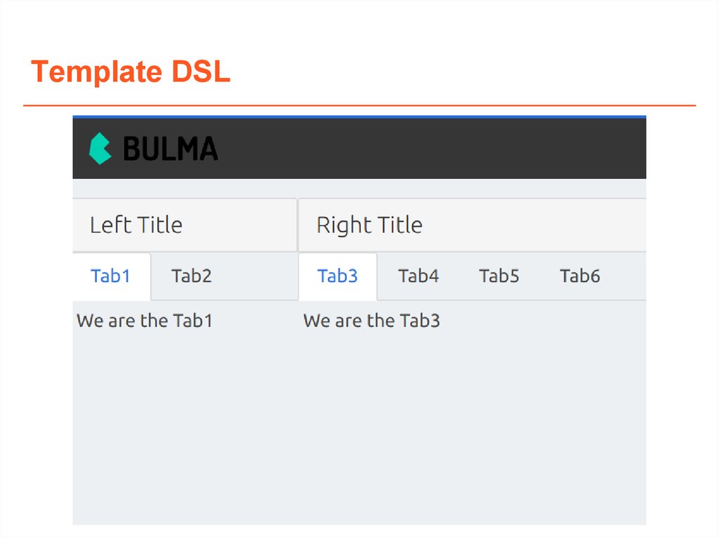This screenshot has width=719, height=538.
Task: Click empty tab bar space right of Tab2
Action: point(260,276)
